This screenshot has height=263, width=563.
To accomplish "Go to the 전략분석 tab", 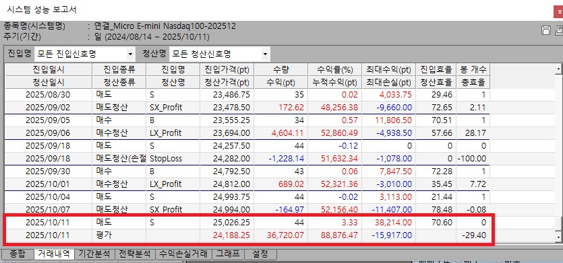I will (135, 254).
